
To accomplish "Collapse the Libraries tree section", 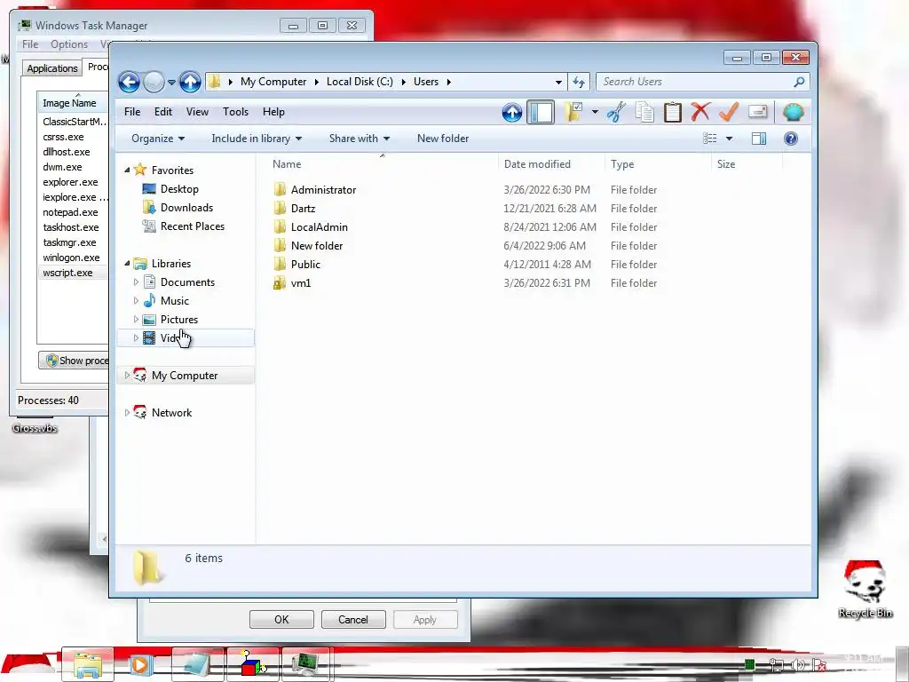I will pos(127,263).
